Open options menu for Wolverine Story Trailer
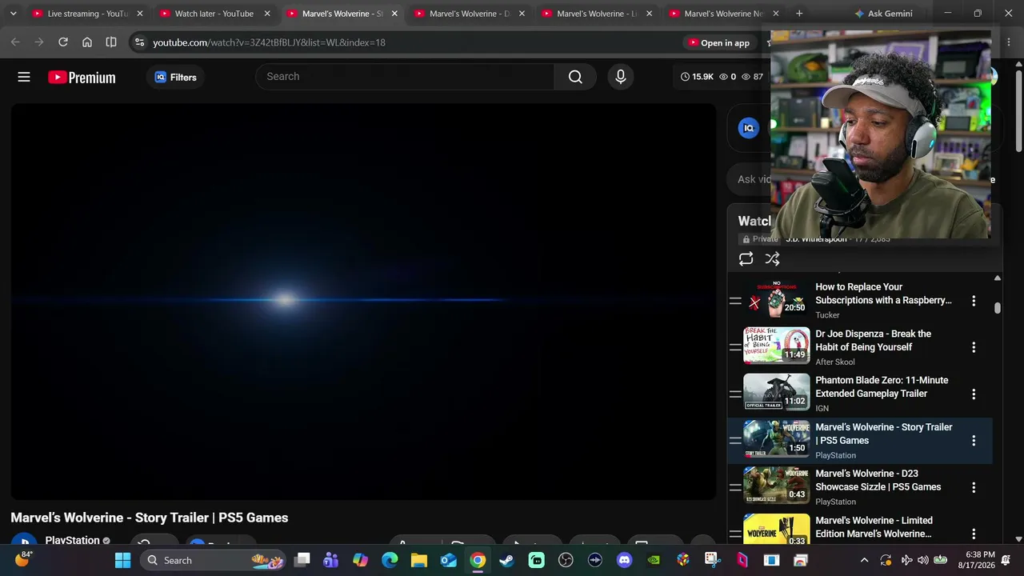 pyautogui.click(x=974, y=441)
